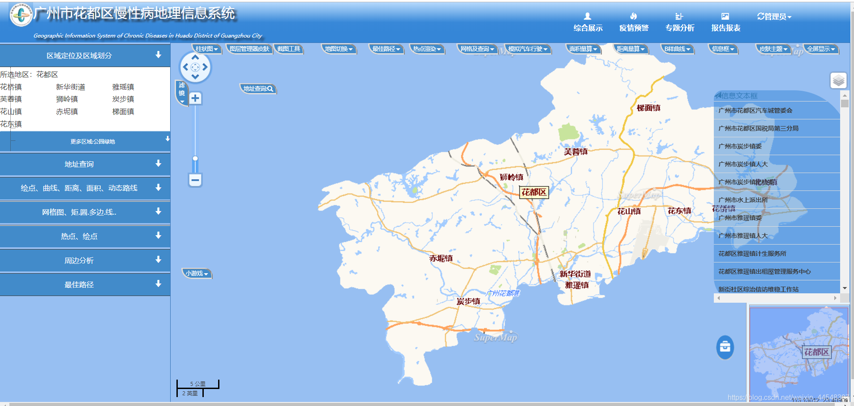
Task: Open the 信息框 toolbar dropdown
Action: pos(723,49)
